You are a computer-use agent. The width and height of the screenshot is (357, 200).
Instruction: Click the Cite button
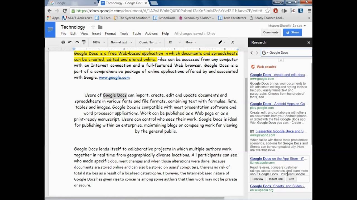pyautogui.click(x=291, y=179)
